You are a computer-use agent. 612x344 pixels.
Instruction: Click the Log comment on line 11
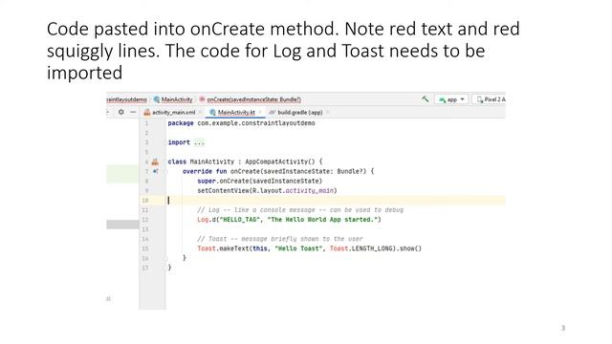coord(300,210)
